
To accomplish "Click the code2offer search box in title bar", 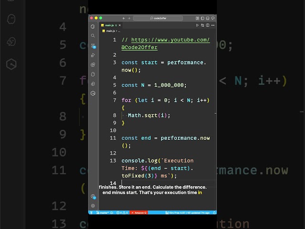I will pyautogui.click(x=158, y=18).
